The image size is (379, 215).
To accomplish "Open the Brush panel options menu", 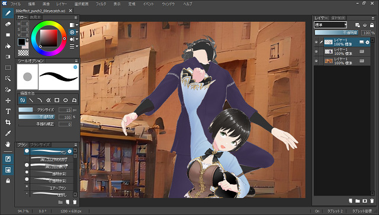I will (x=76, y=145).
